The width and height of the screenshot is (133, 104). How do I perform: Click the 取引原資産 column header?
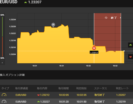tap(22, 88)
